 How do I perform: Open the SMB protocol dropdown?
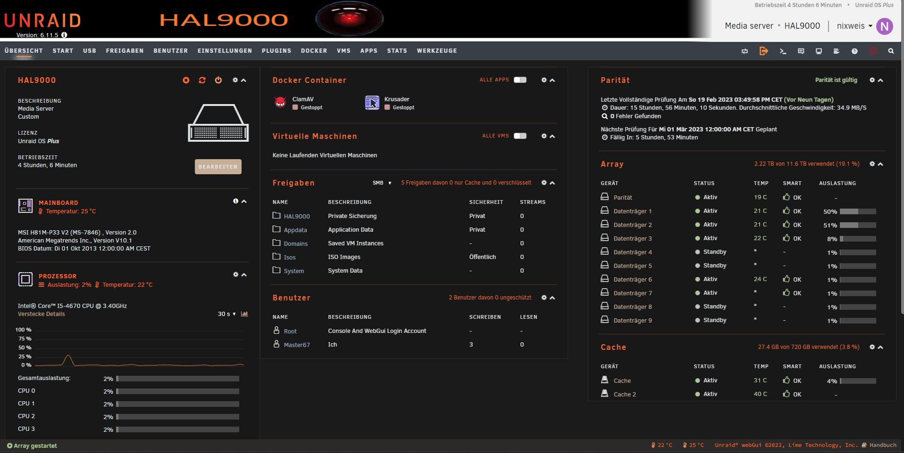pos(382,183)
